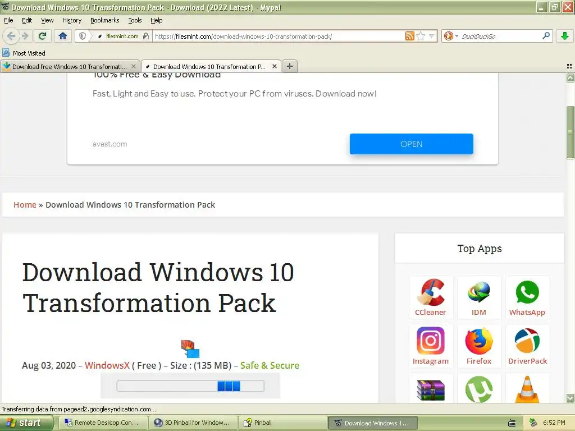
Task: Click the on-screen keyboard tray icon
Action: point(512,423)
